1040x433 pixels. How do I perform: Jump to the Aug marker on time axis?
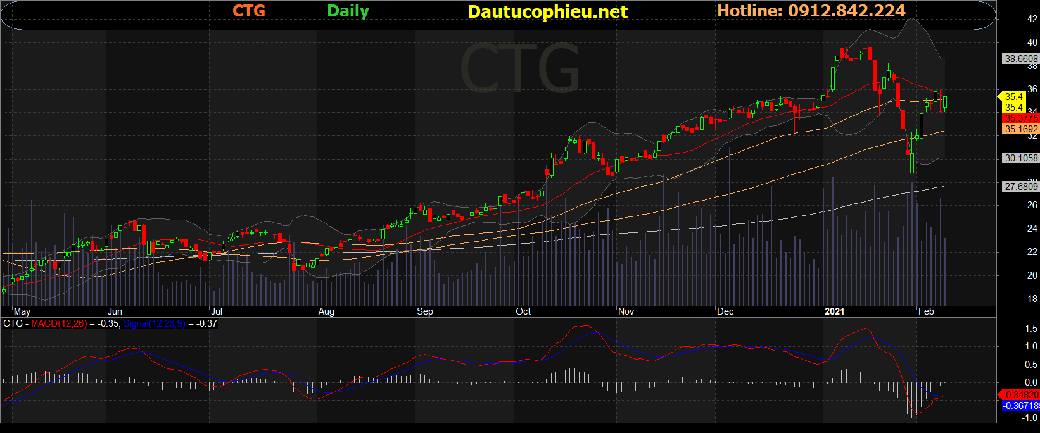coord(326,311)
